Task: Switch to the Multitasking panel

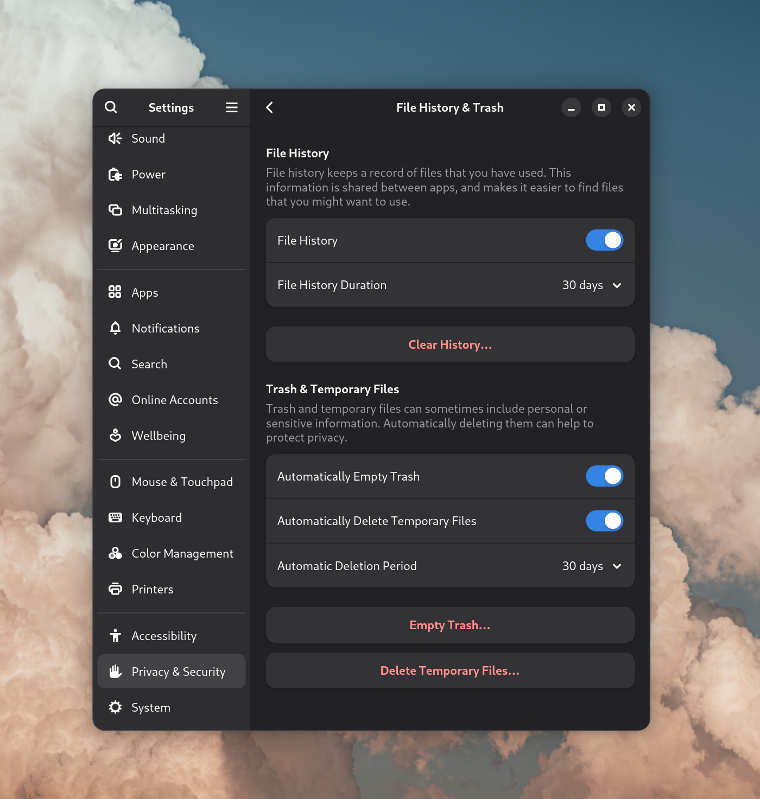Action: (x=172, y=210)
